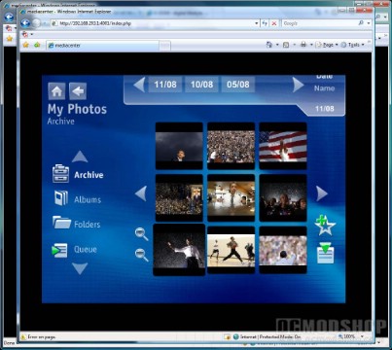This screenshot has height=350, width=392.
Task: Click the Home icon in My Photos
Action: pyautogui.click(x=56, y=91)
